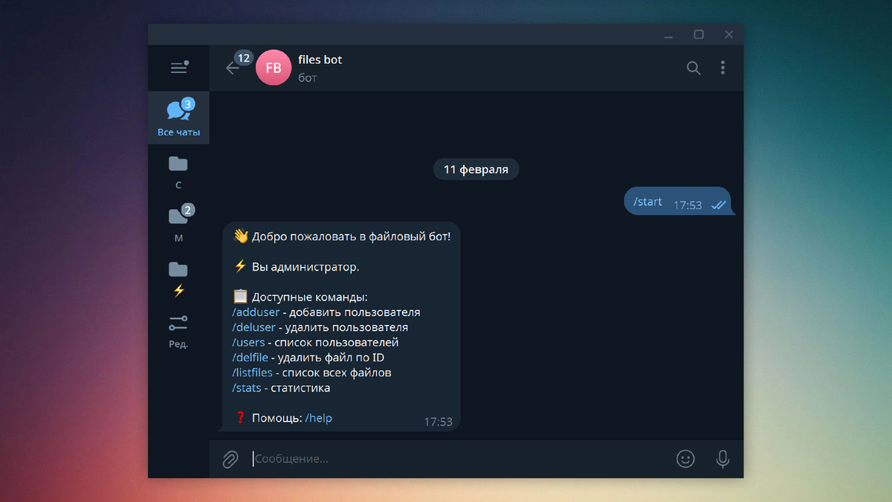Click the files bot chat title
Viewport: 892px width, 502px height.
[x=320, y=59]
